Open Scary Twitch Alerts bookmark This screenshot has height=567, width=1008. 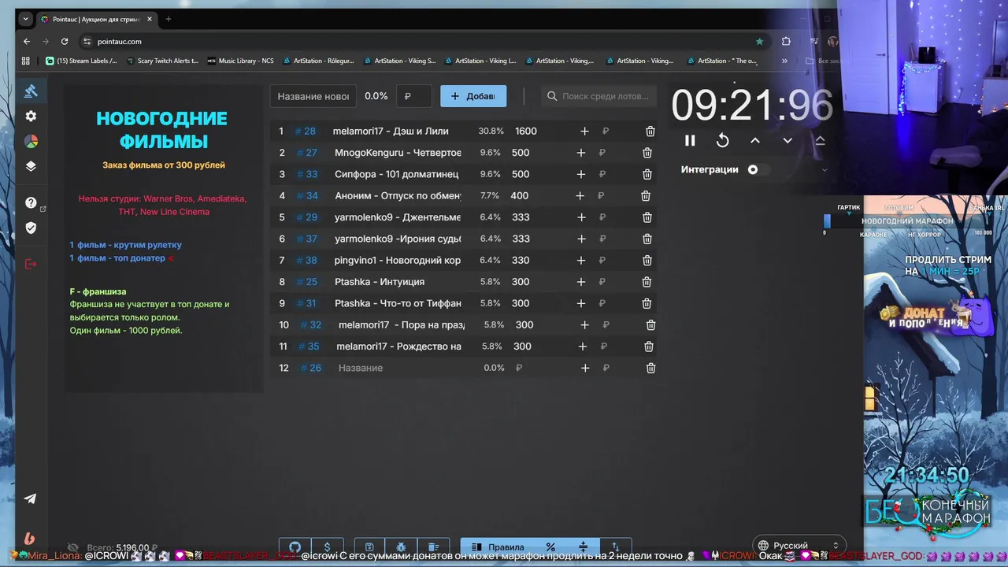pyautogui.click(x=161, y=61)
